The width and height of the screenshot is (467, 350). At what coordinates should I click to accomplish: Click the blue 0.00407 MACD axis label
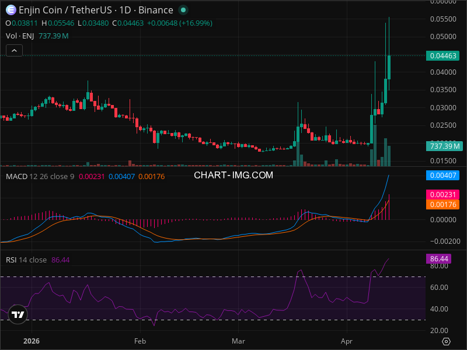(x=443, y=176)
